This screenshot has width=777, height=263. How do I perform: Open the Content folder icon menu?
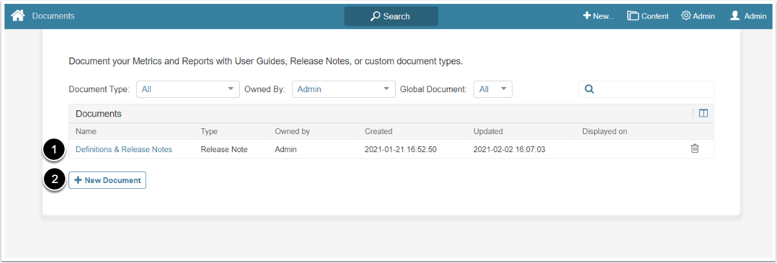pos(633,16)
